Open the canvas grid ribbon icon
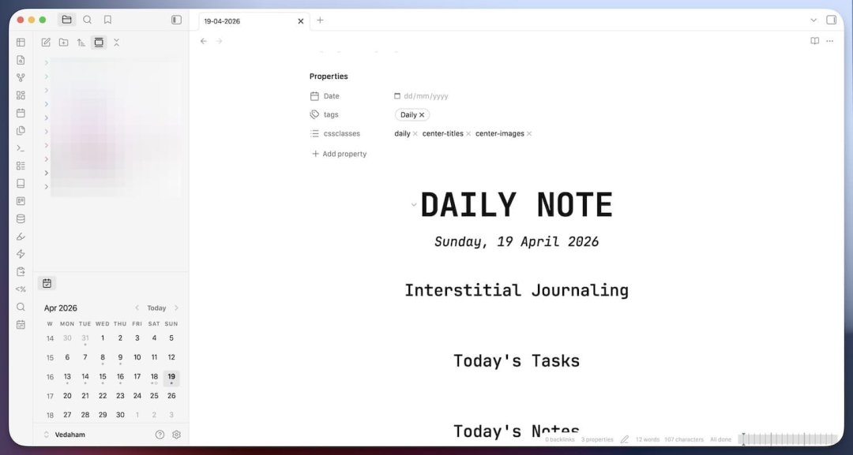 tap(21, 95)
